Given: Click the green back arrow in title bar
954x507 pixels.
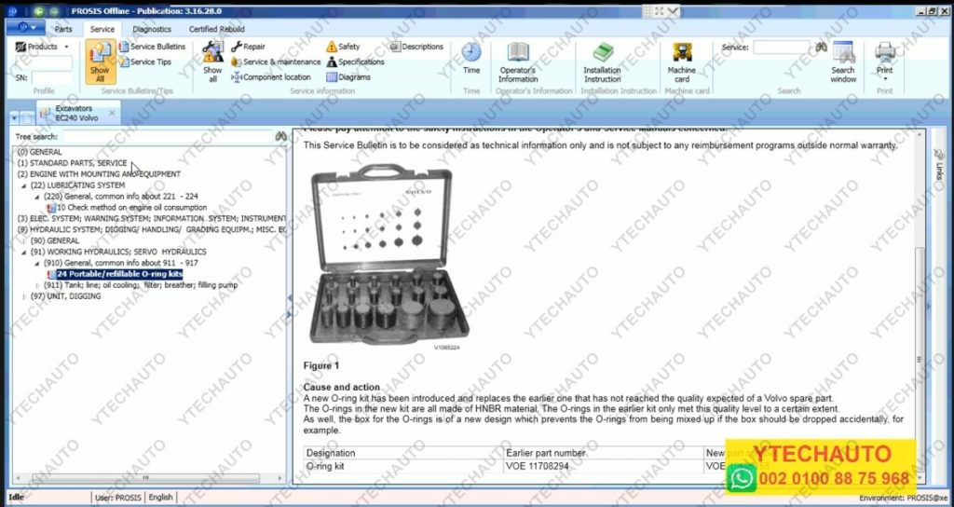Looking at the screenshot, I should pos(39,11).
